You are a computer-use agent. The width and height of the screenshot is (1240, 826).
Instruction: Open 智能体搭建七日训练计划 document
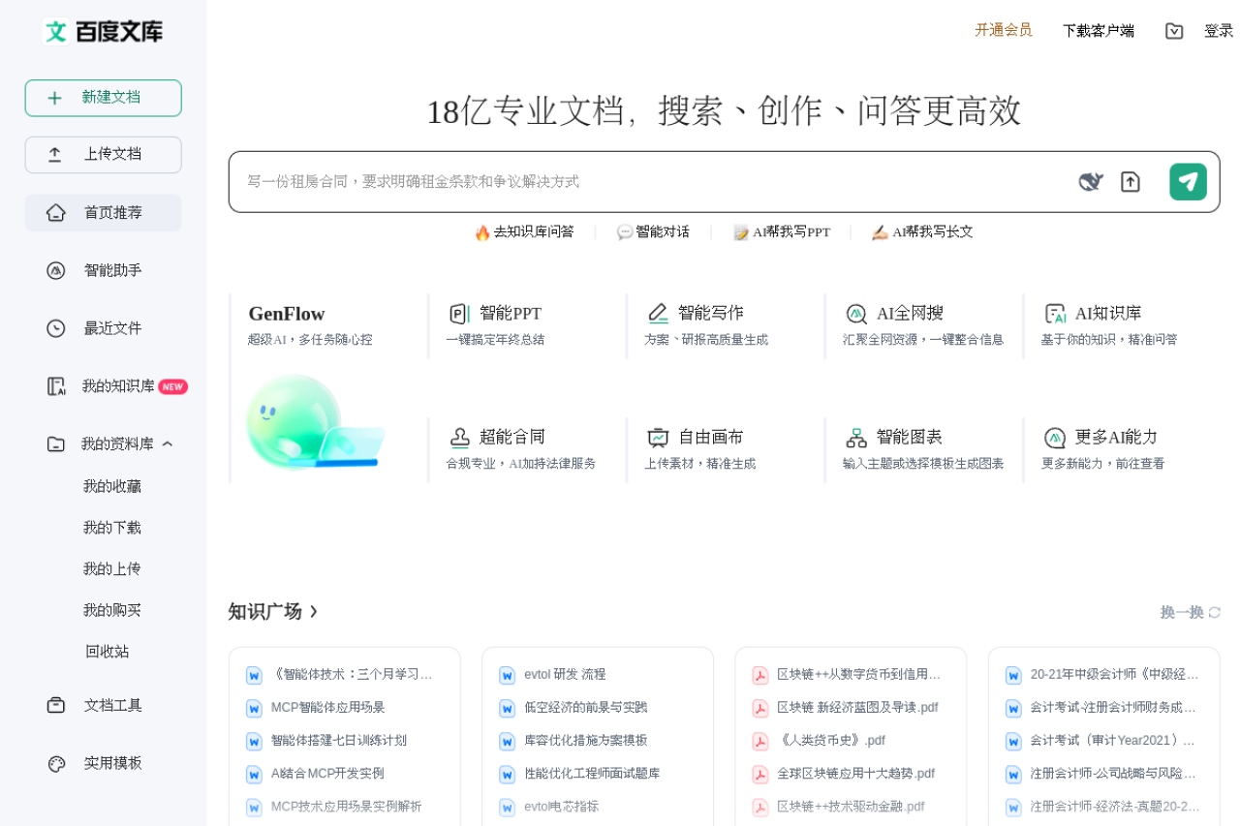point(339,741)
